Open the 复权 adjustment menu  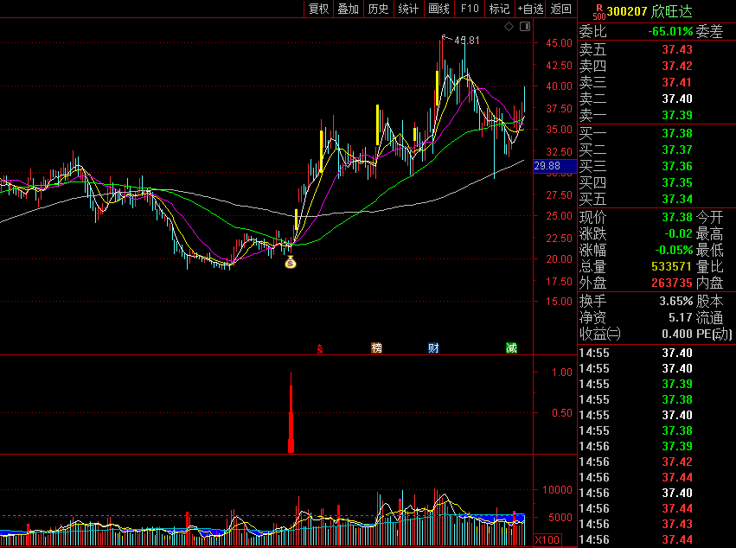coord(319,9)
